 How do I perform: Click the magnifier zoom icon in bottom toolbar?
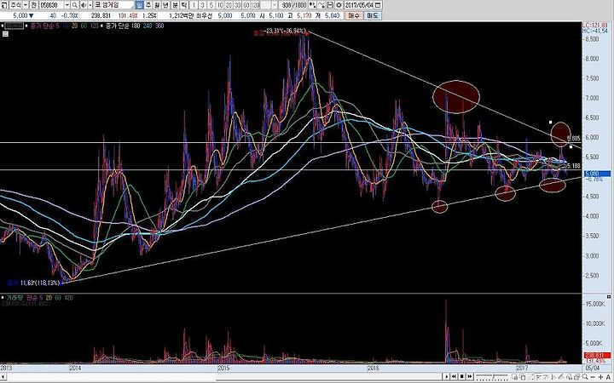click(585, 377)
